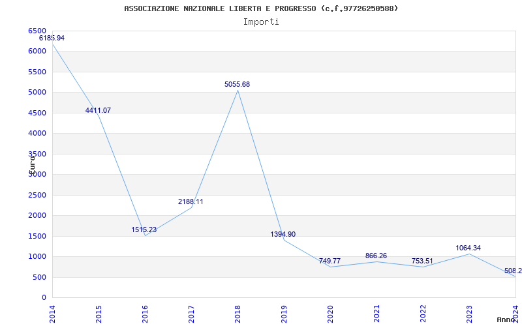Select the 6185.94 data label
This screenshot has height=326, width=522.
pyautogui.click(x=52, y=38)
